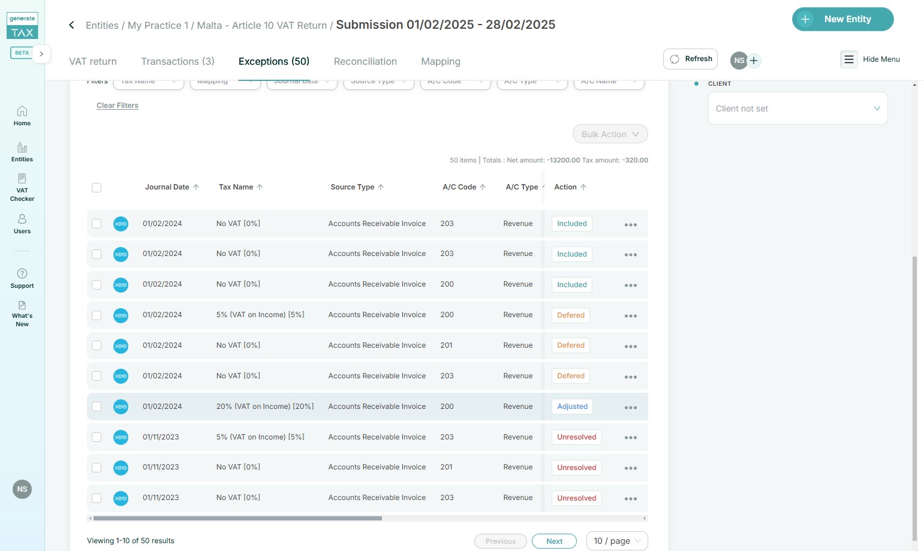Click the Clear Filters link

coord(118,106)
